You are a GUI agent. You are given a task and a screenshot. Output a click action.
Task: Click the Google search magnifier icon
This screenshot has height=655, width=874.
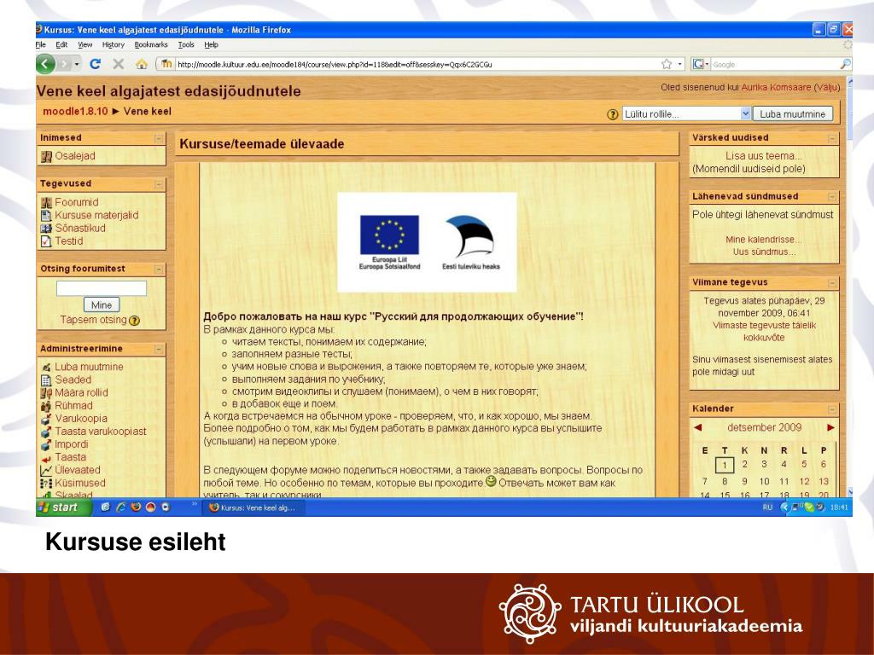click(x=846, y=64)
